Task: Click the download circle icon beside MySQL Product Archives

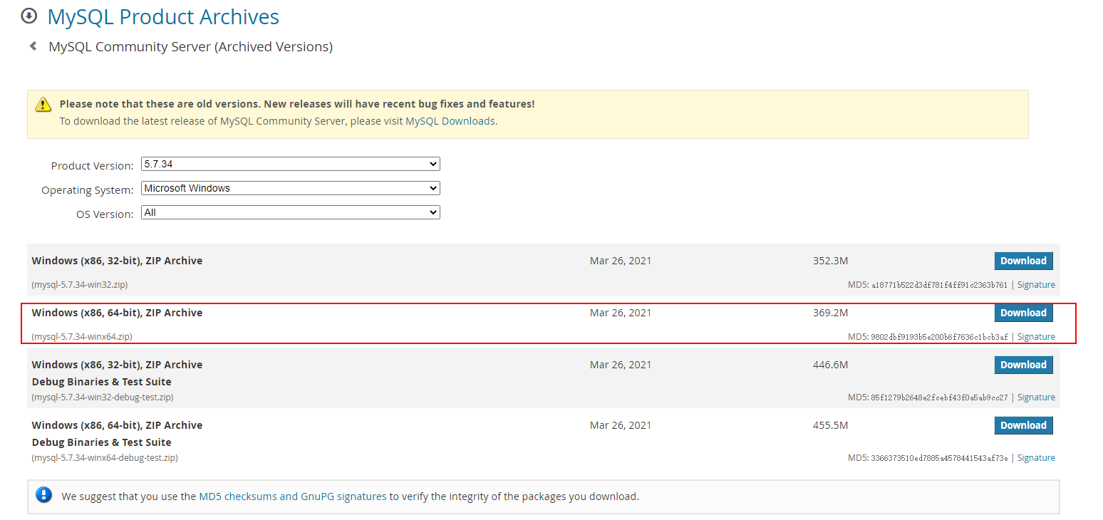Action: pyautogui.click(x=29, y=16)
